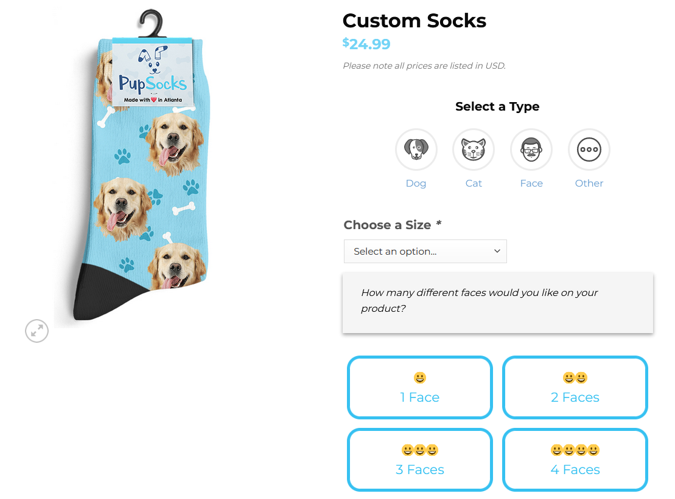Click the Dog text label
This screenshot has height=499, width=675.
[416, 184]
